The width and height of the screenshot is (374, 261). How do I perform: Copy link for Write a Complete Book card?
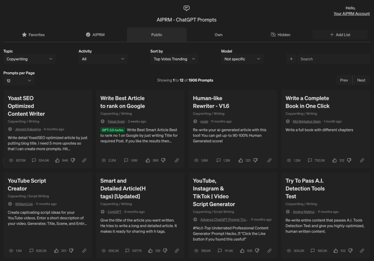coord(362,160)
